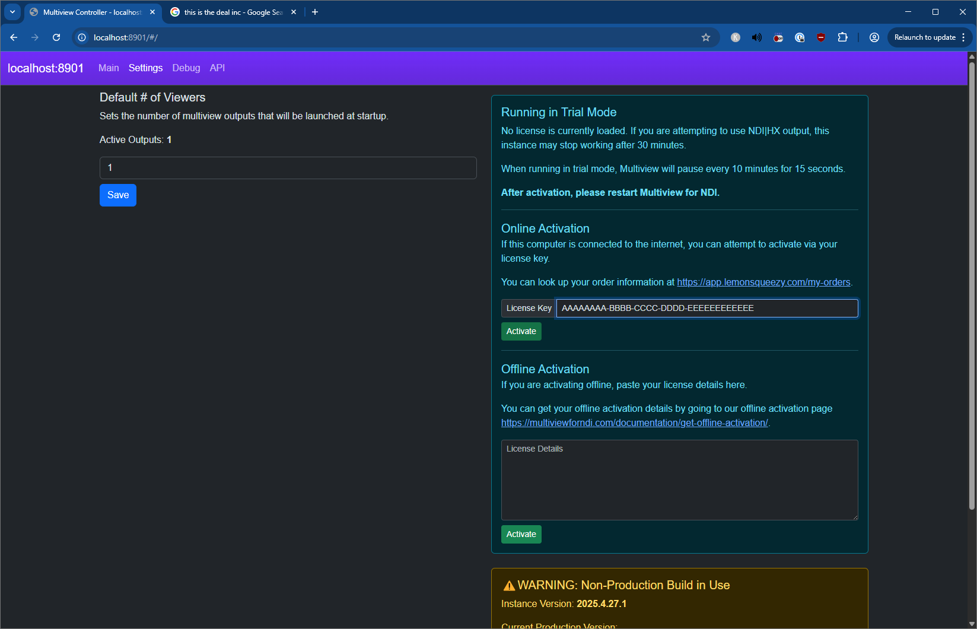Open Chrome's three-dot menu

(x=963, y=37)
